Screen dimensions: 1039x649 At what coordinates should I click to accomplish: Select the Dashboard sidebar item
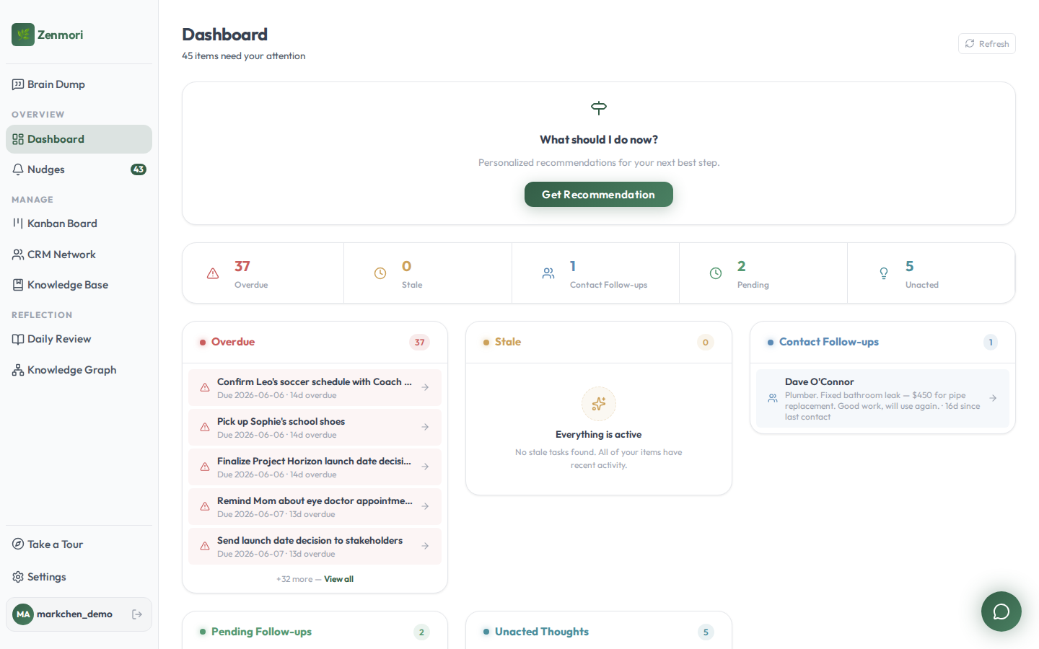tap(79, 139)
